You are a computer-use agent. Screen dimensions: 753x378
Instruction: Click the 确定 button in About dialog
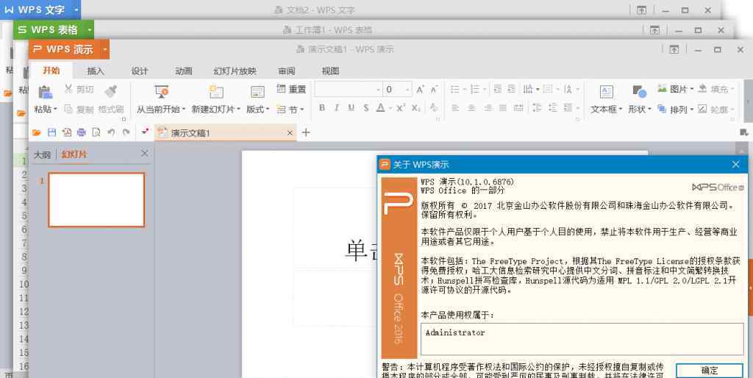pos(710,371)
